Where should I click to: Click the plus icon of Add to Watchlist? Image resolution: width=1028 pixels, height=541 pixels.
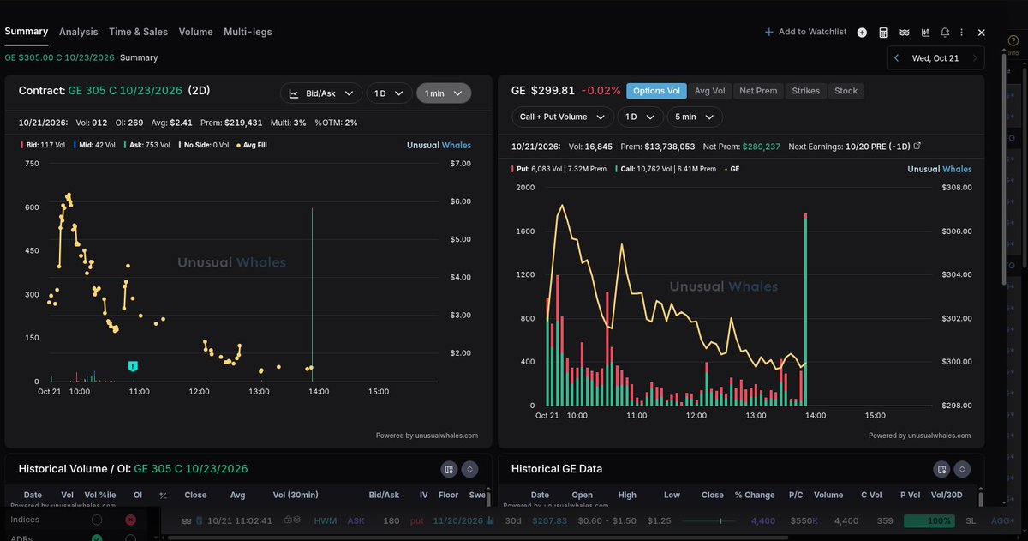coord(769,33)
